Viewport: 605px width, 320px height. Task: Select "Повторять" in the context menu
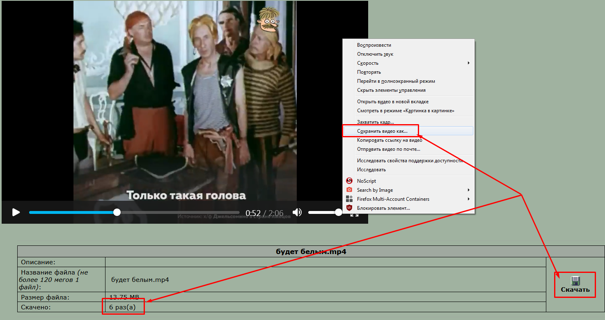(369, 72)
